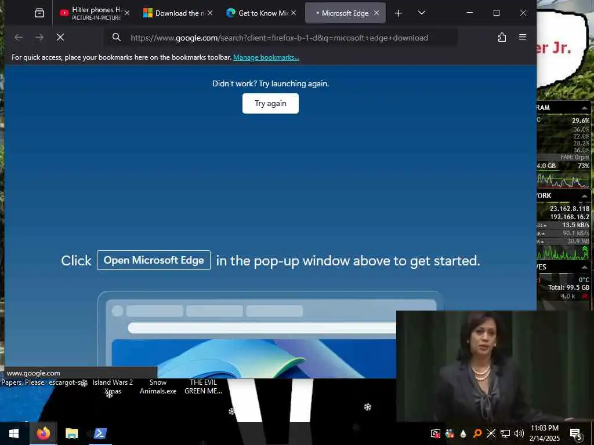This screenshot has width=594, height=445.
Task: Click the red-flagged display tray icon
Action: pyautogui.click(x=435, y=433)
